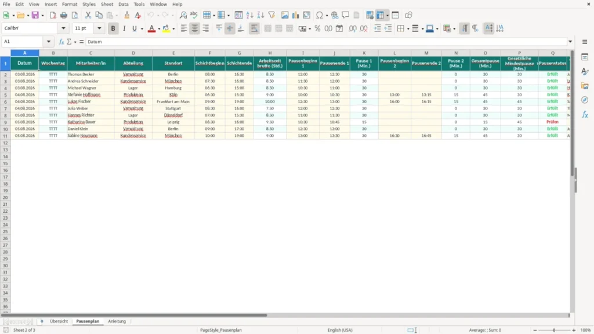
Task: Open the sidebar Gallery icon
Action: pyautogui.click(x=585, y=86)
